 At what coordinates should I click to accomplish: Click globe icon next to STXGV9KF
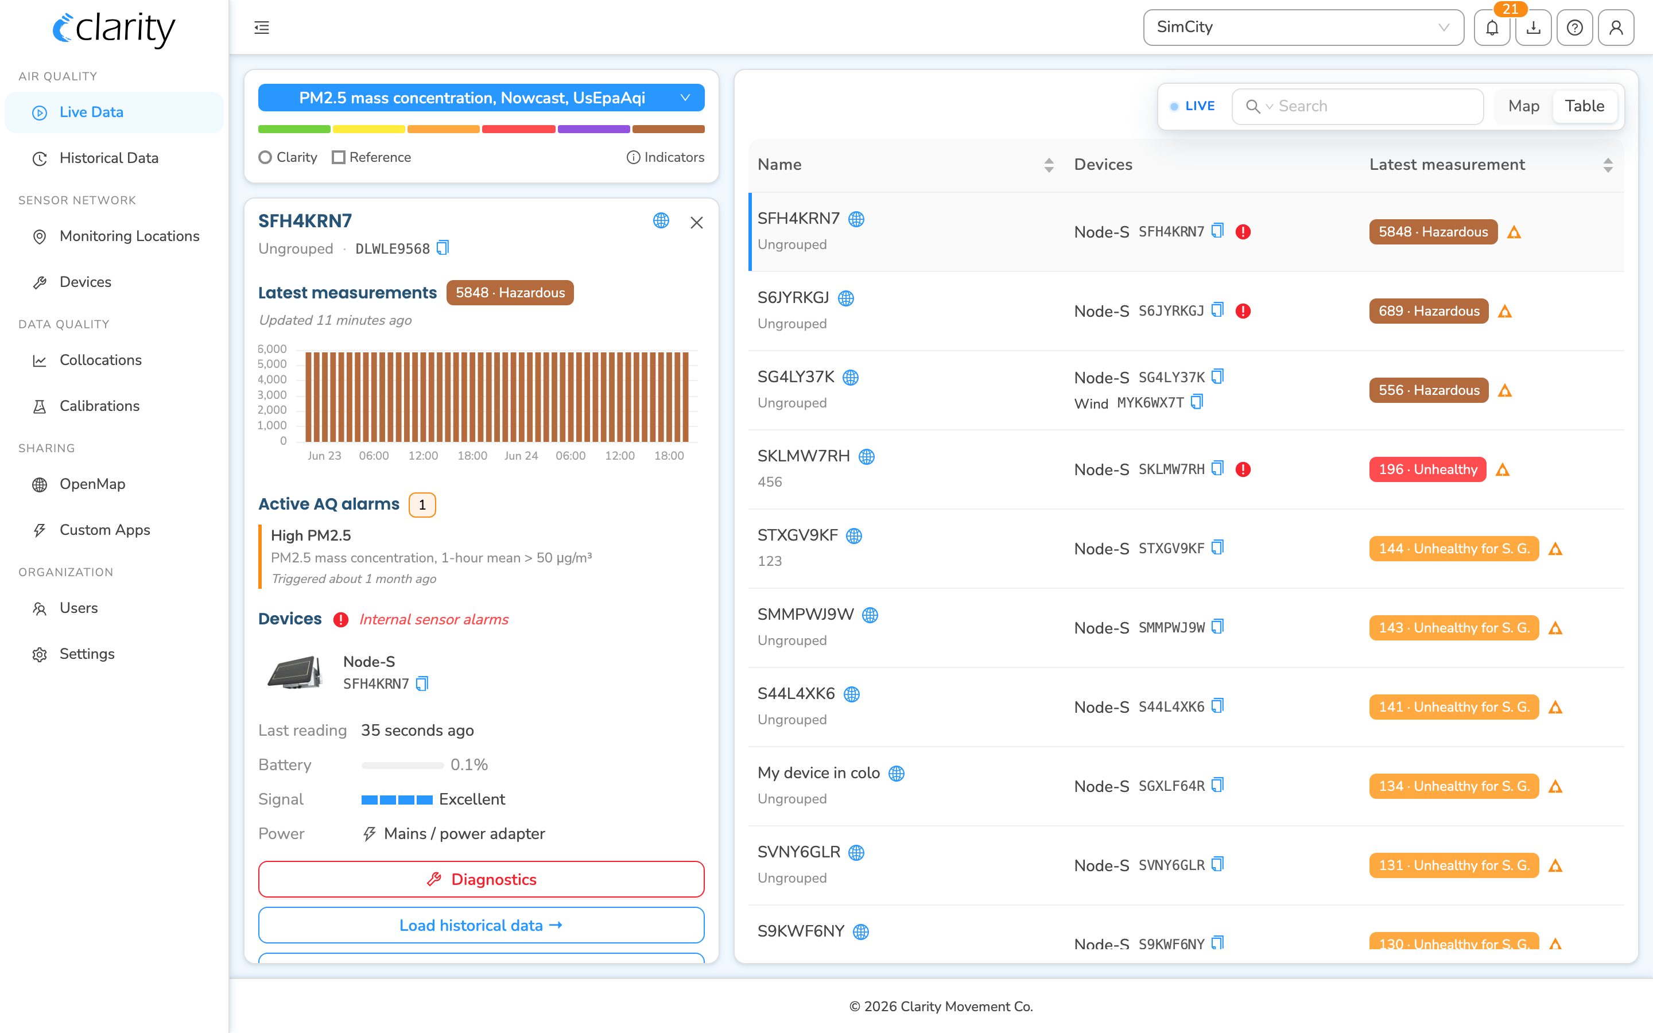854,535
